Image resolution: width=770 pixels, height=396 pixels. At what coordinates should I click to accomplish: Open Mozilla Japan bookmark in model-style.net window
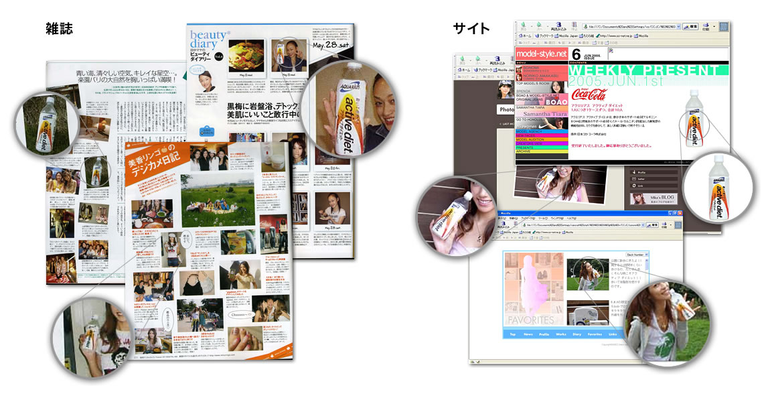(x=566, y=36)
